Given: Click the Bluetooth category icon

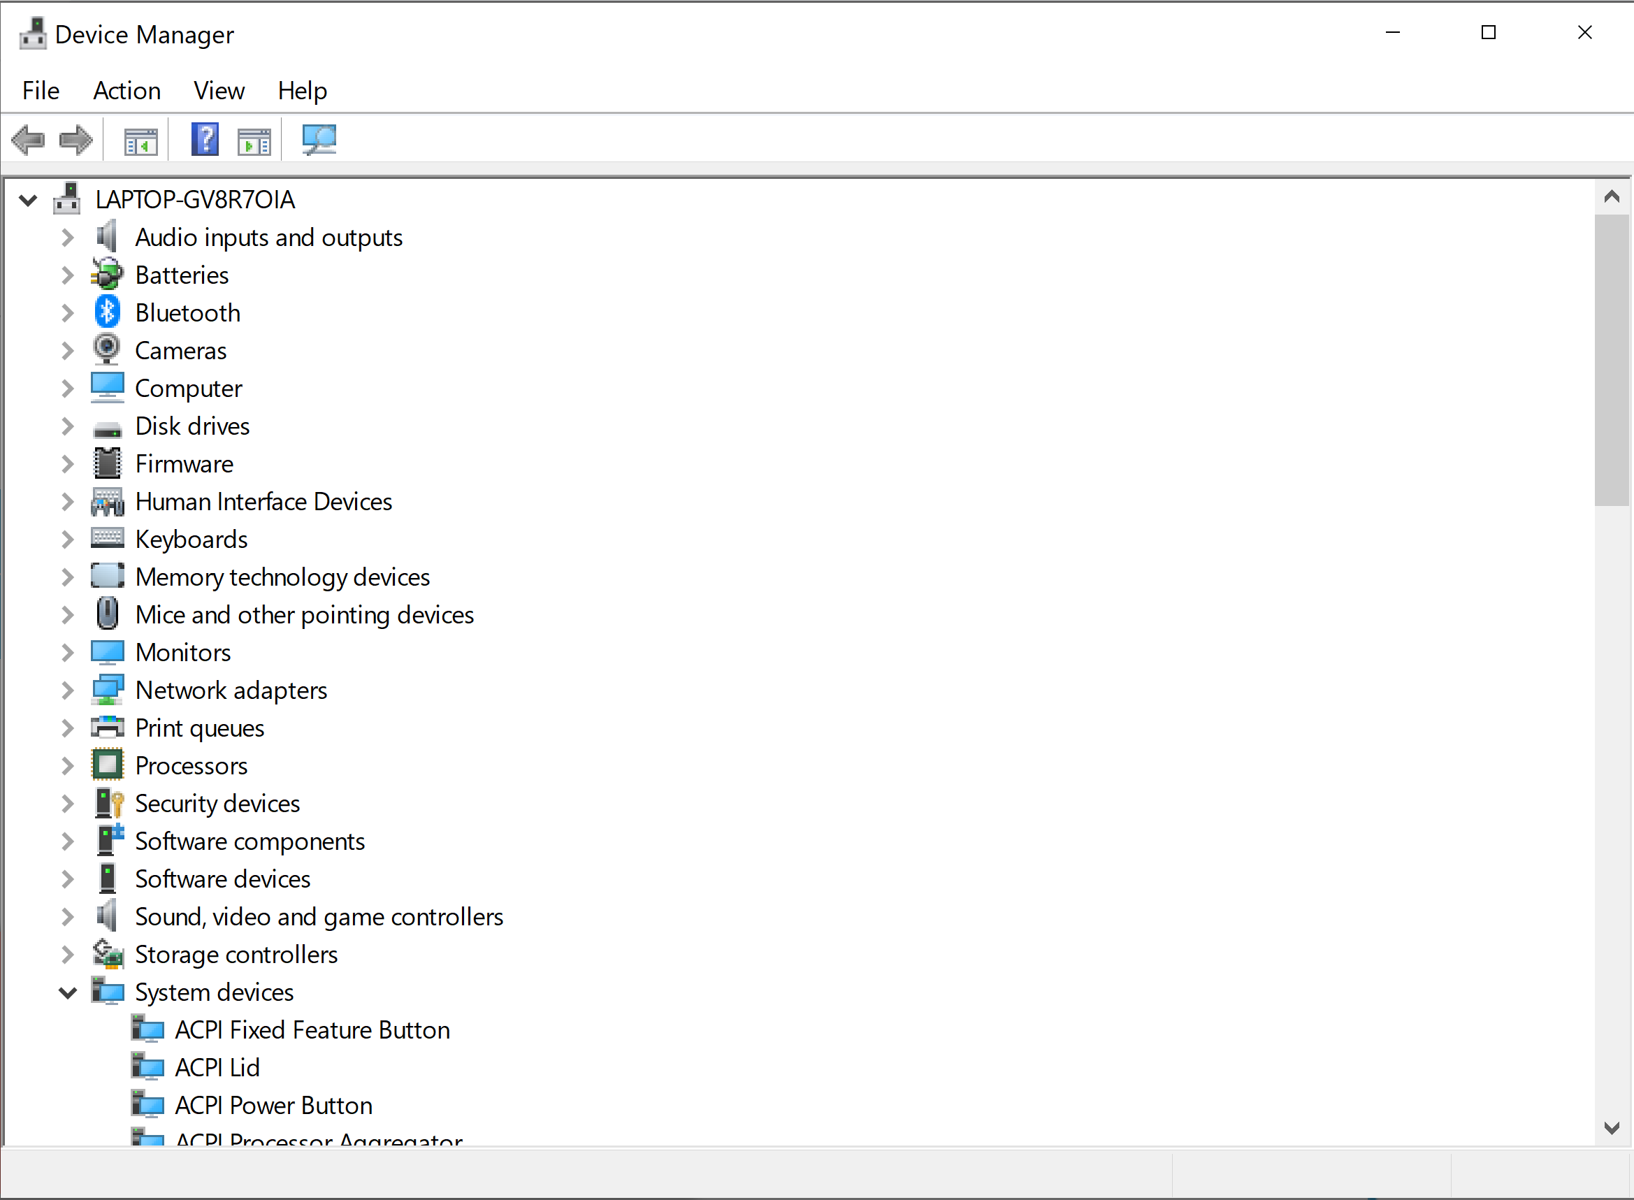Looking at the screenshot, I should pyautogui.click(x=107, y=312).
